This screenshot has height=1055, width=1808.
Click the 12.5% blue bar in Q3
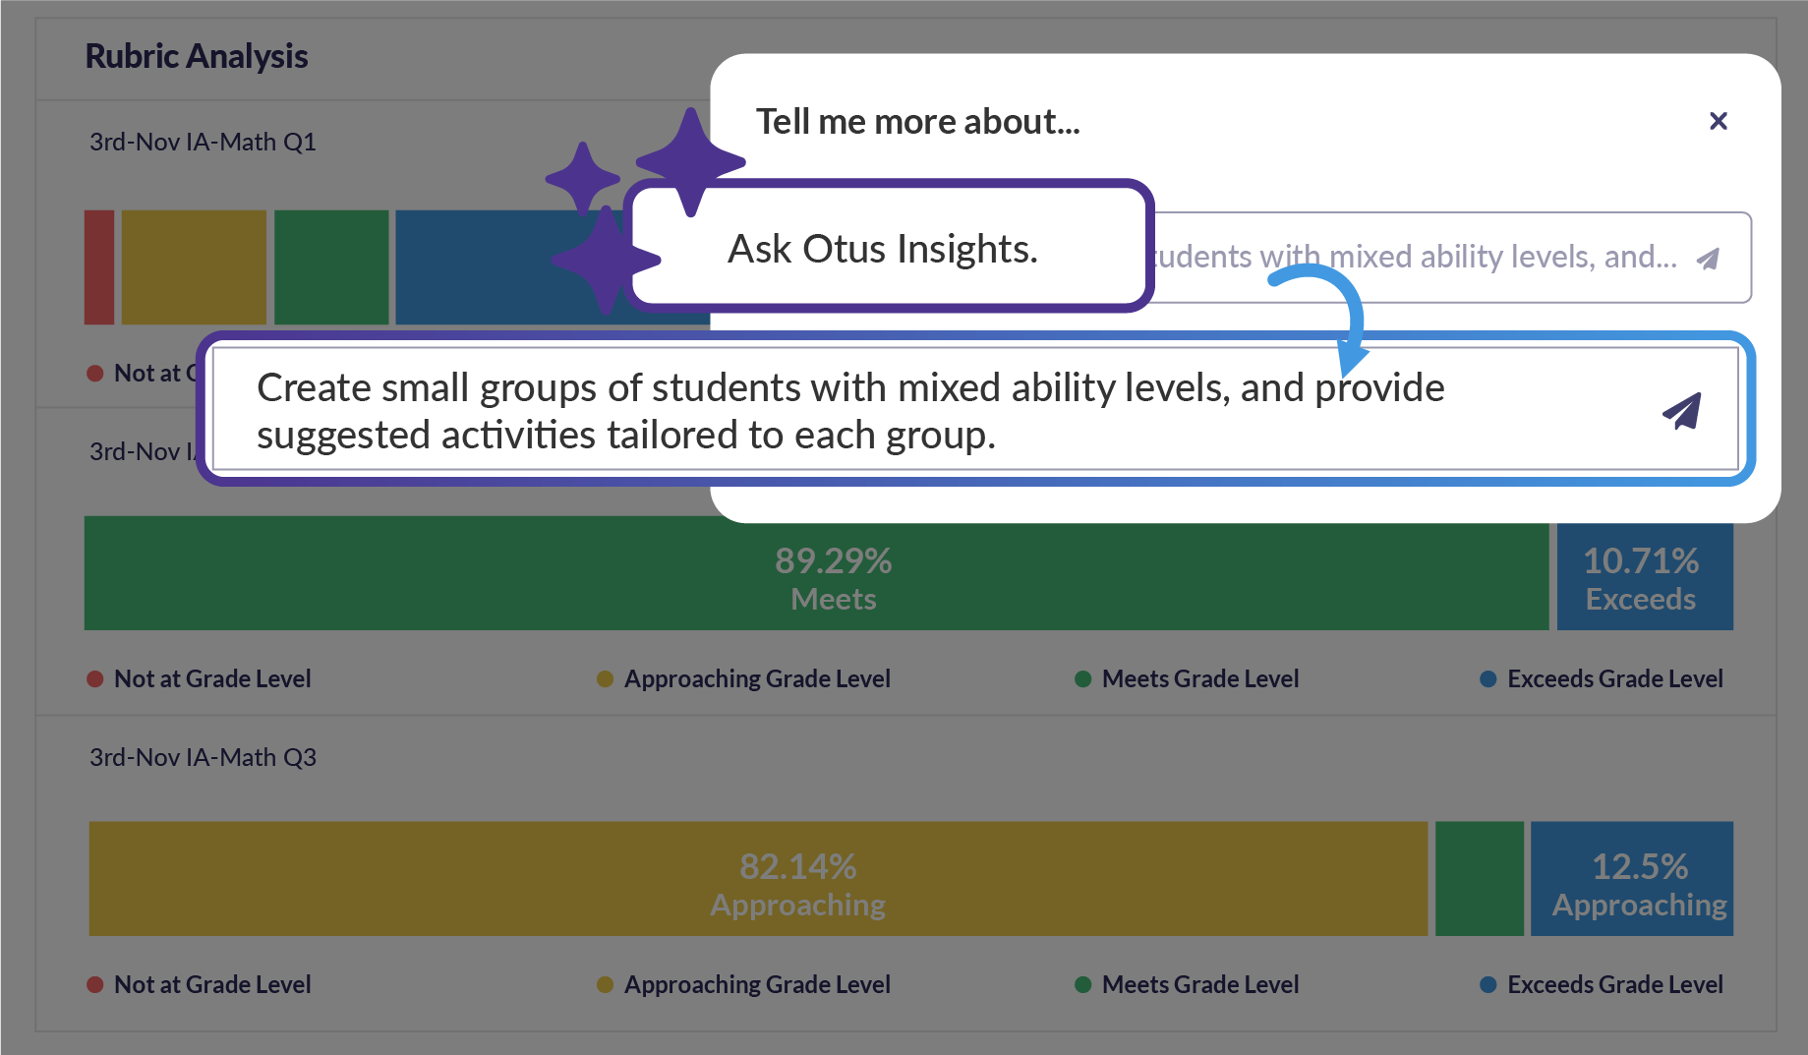[x=1631, y=879]
